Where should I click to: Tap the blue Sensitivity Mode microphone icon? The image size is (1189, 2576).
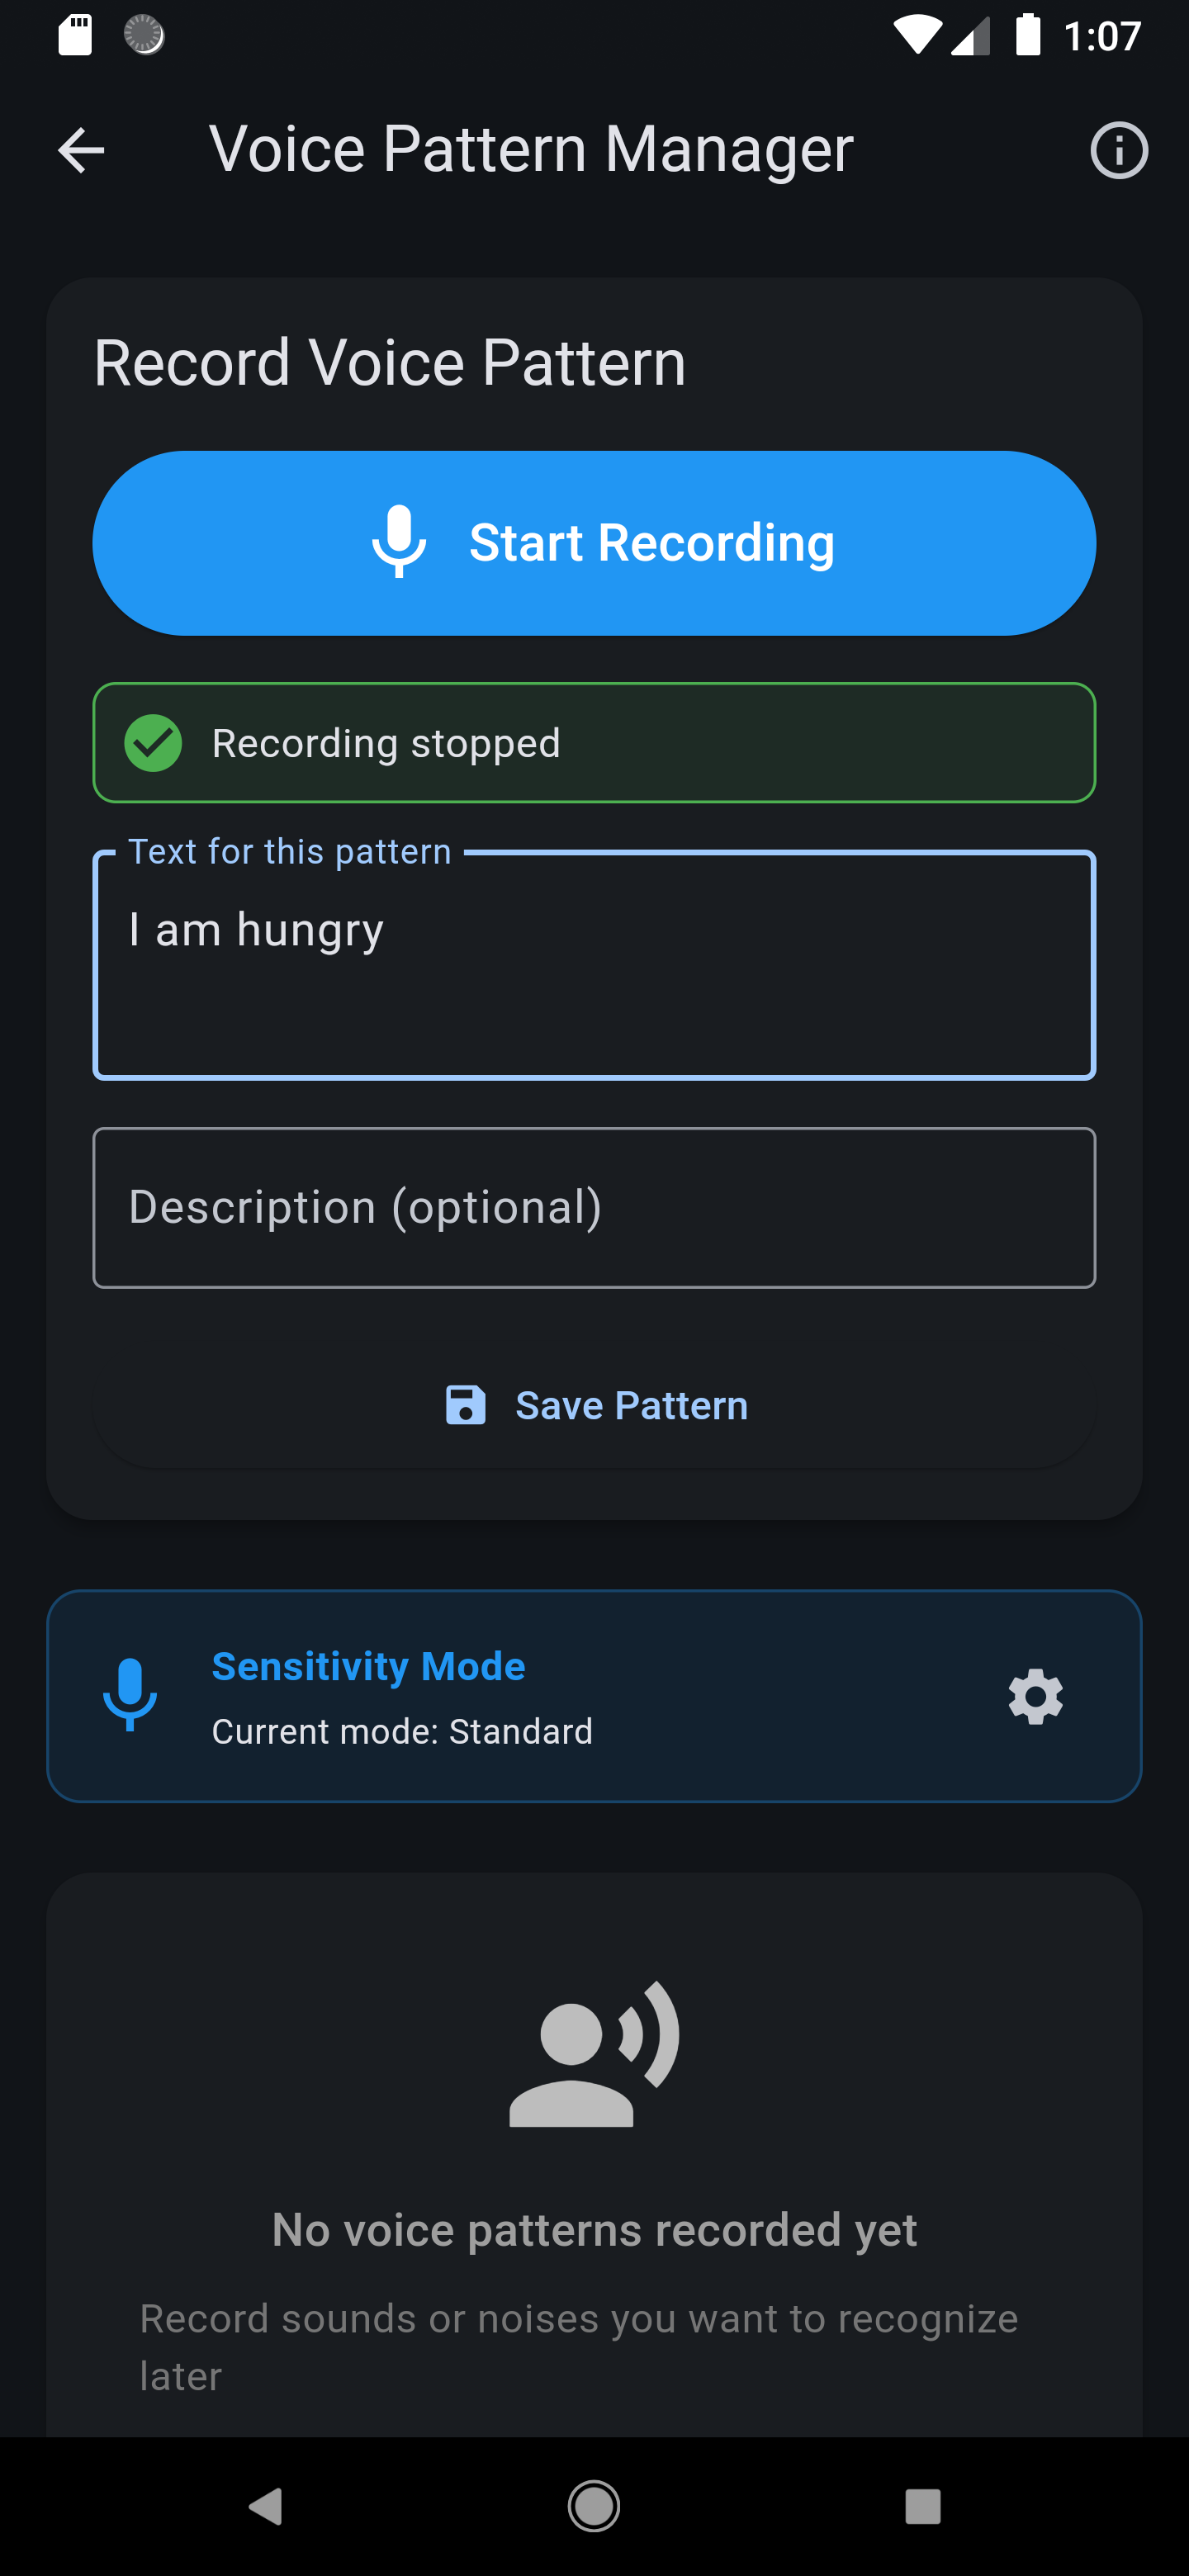pyautogui.click(x=130, y=1695)
